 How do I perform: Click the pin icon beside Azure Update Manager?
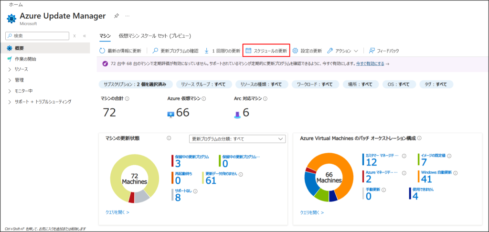[x=117, y=16]
